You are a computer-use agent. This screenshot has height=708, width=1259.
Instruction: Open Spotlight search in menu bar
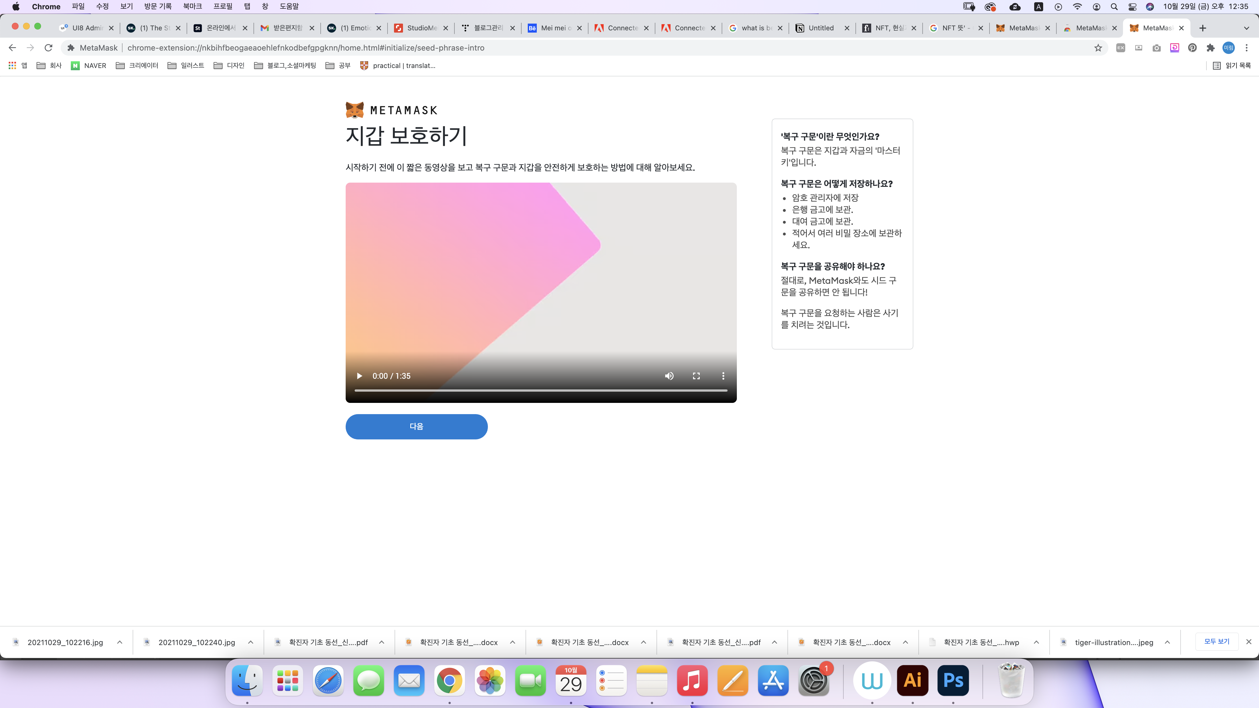click(1114, 6)
